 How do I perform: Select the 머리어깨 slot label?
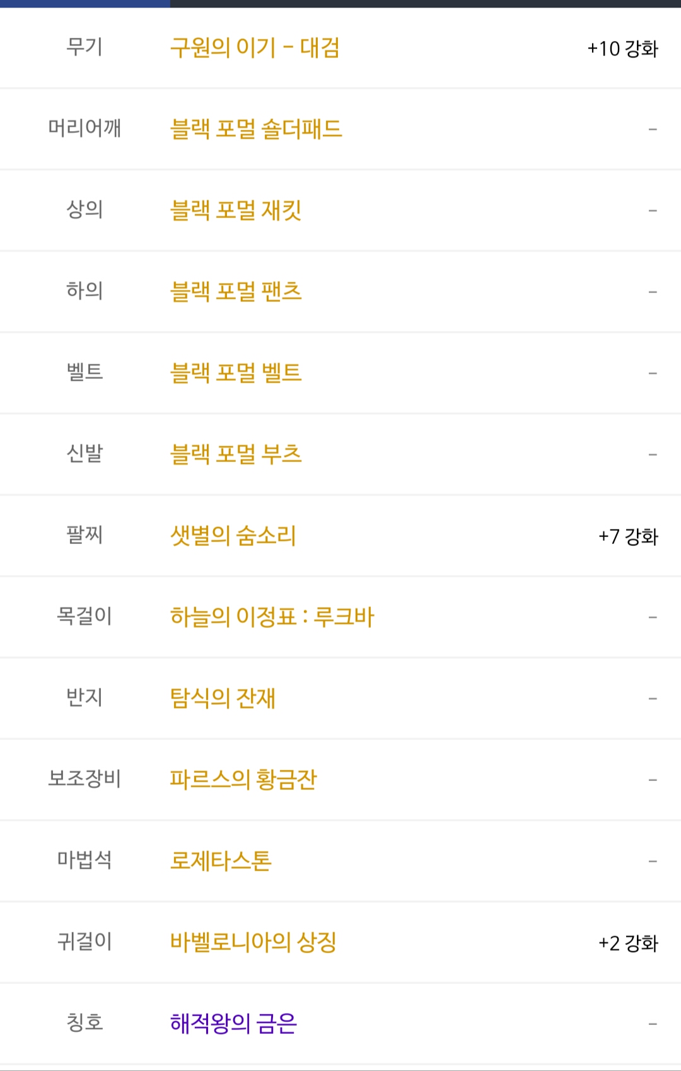tap(84, 128)
